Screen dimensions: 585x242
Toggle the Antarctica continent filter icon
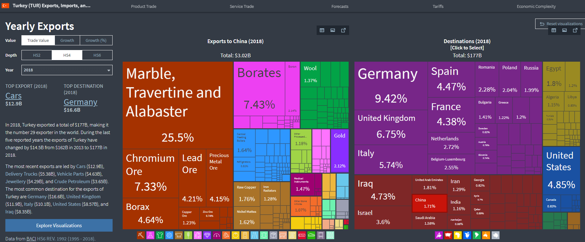(495, 235)
